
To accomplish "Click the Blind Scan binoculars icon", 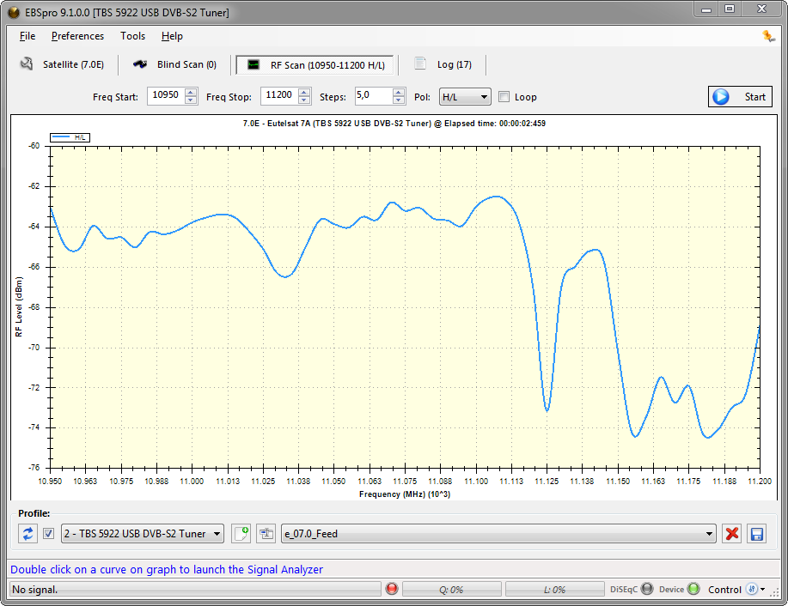I will (140, 64).
